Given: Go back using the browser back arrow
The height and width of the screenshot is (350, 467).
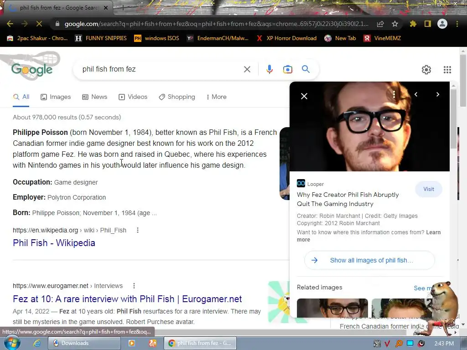Looking at the screenshot, I should click(10, 24).
